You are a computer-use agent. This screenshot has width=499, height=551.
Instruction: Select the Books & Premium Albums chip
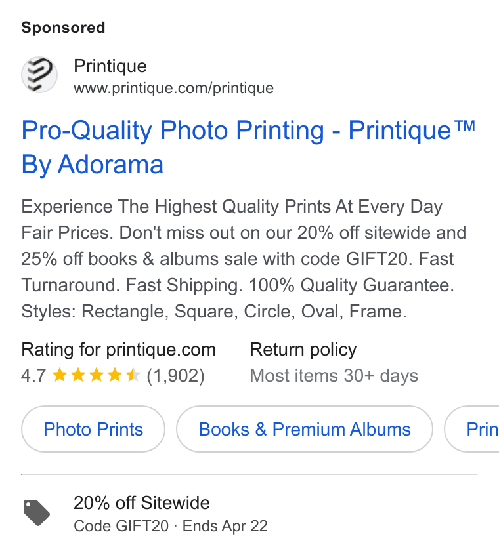click(x=305, y=429)
